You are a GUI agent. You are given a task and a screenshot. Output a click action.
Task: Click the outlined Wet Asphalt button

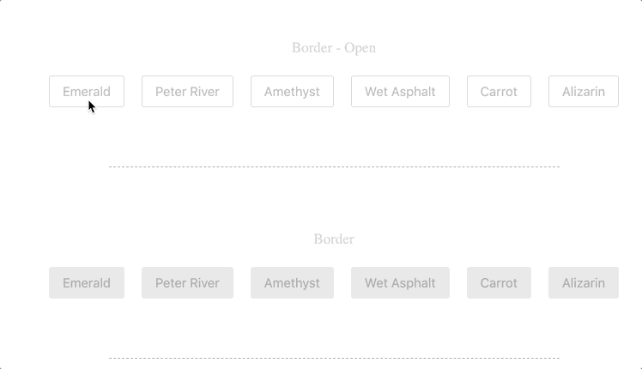click(x=400, y=92)
